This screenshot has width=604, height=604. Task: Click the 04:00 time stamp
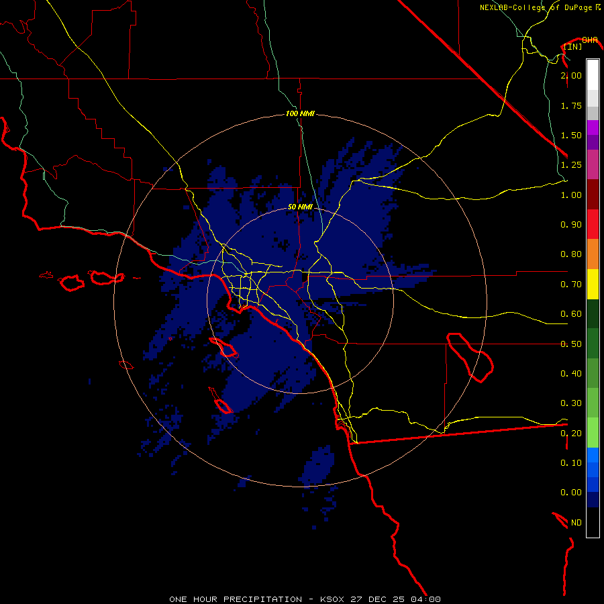tap(425, 599)
